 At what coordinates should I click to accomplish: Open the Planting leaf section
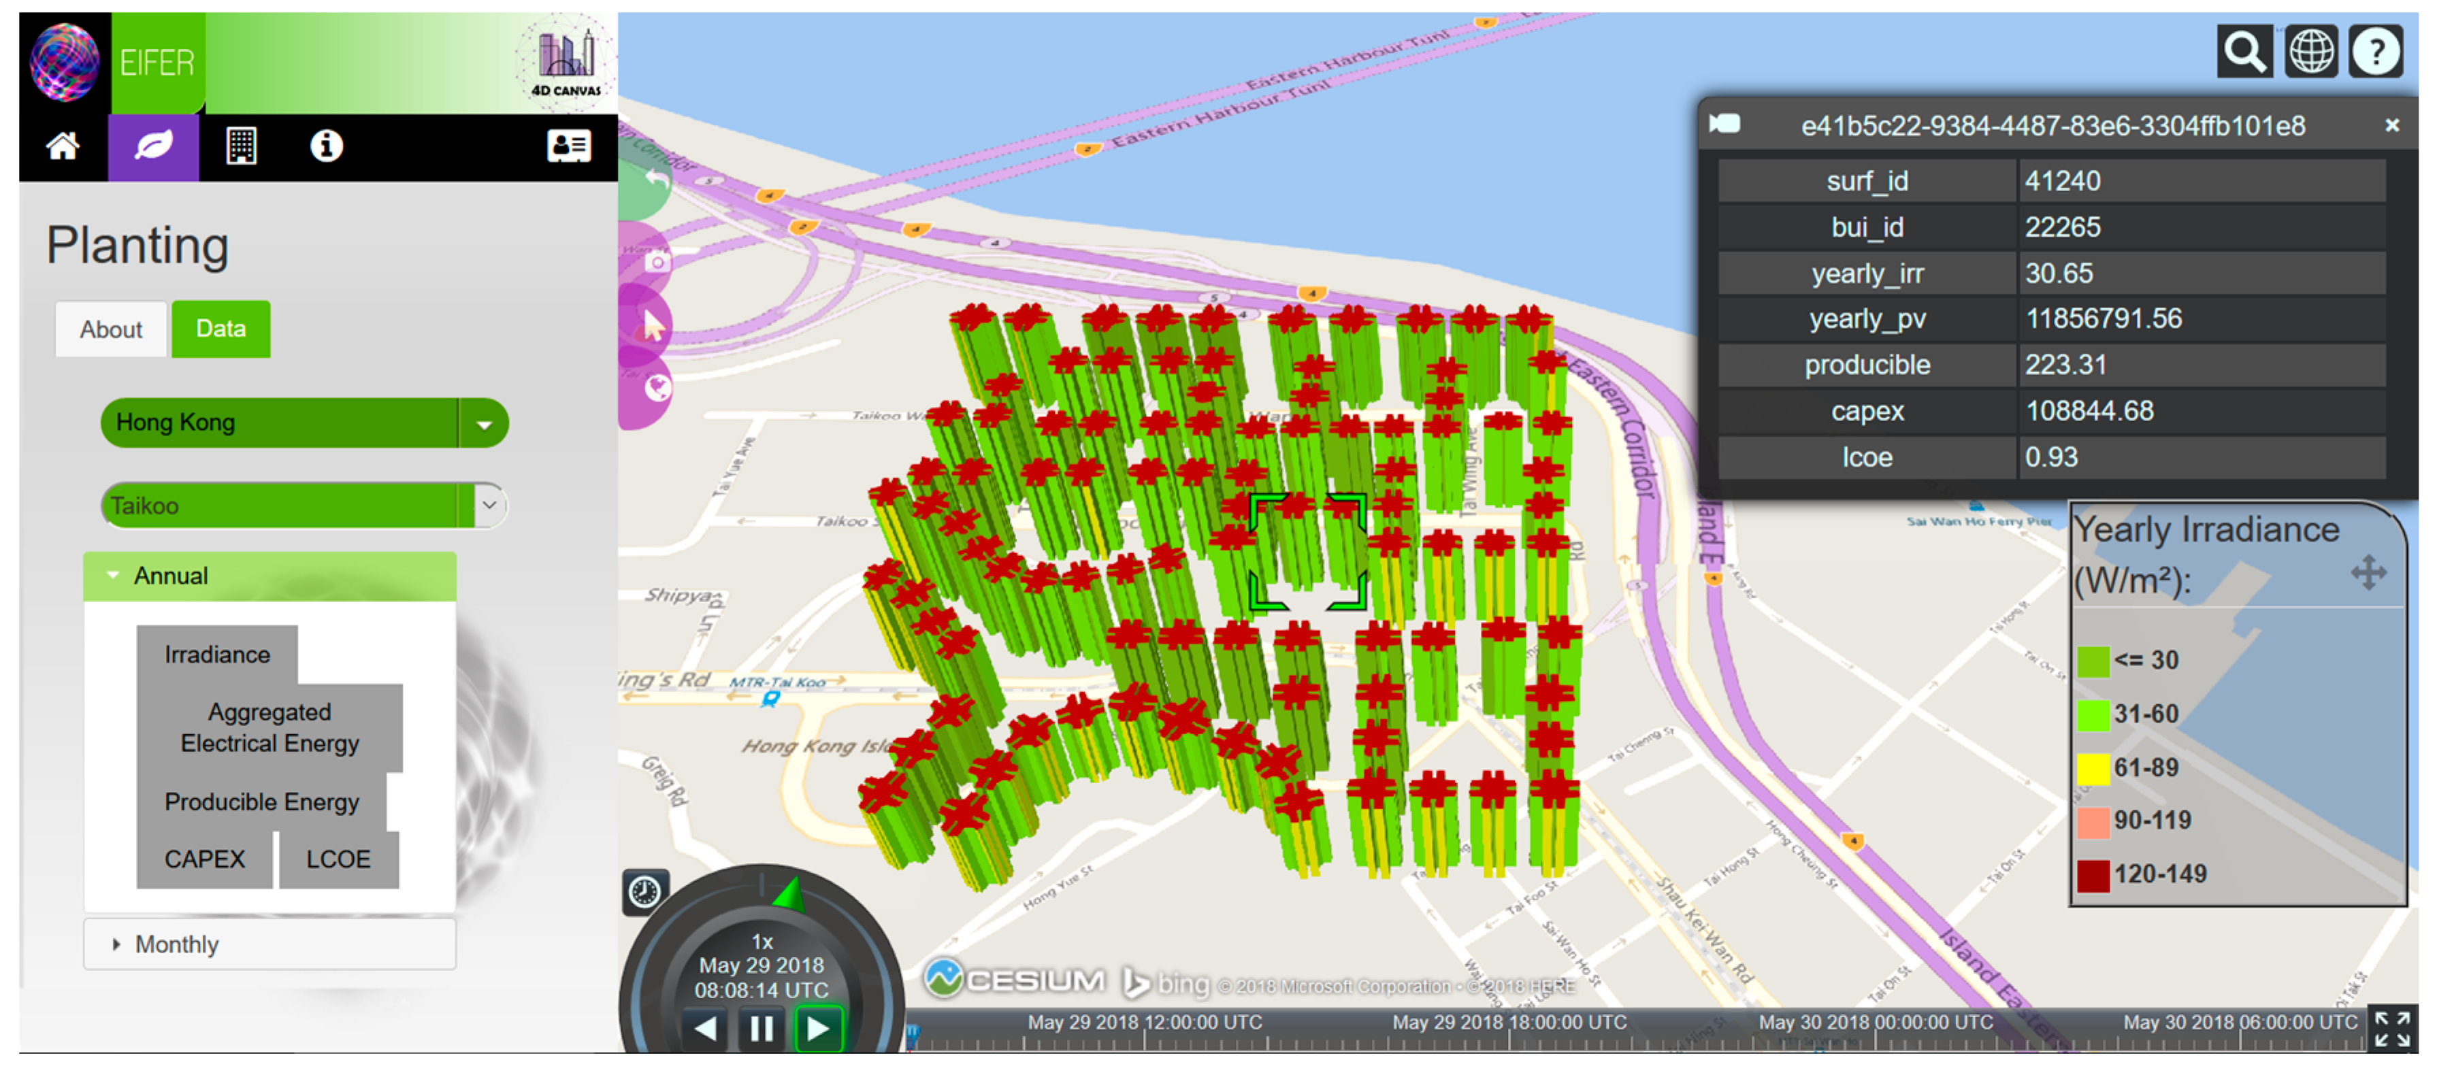tap(153, 146)
